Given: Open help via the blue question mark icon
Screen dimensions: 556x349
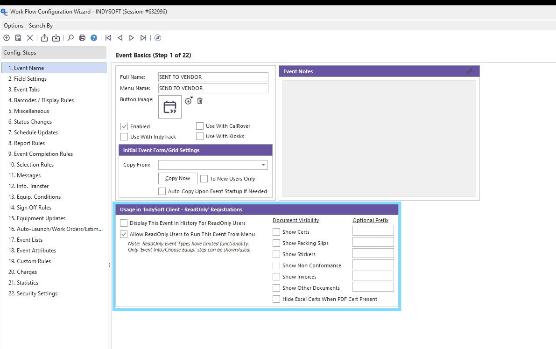Looking at the screenshot, I should (93, 38).
